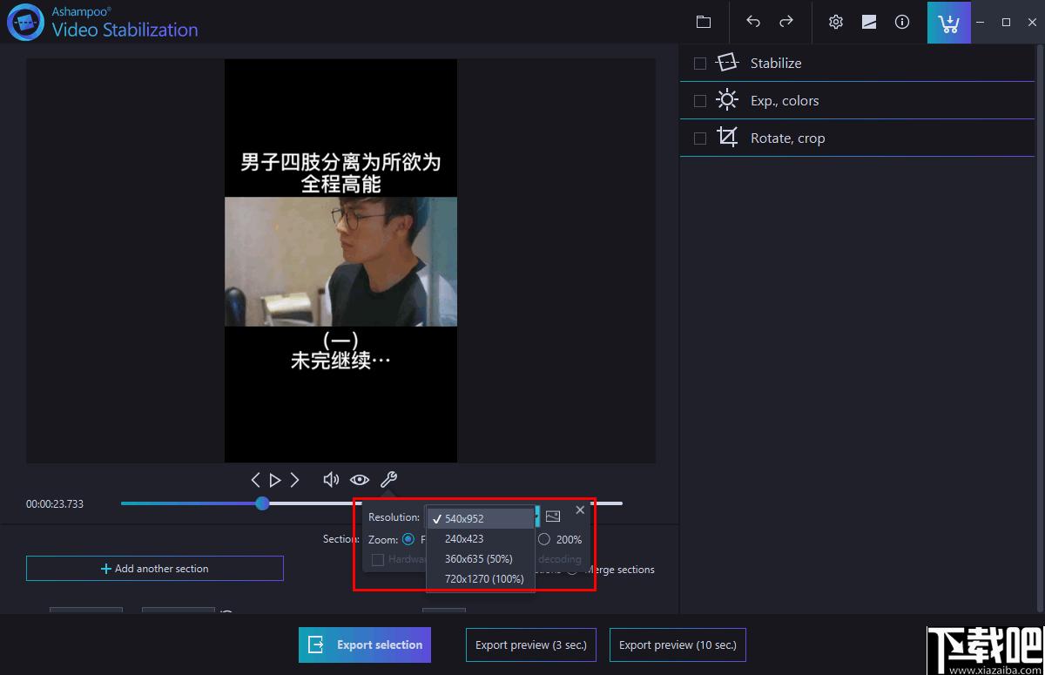Viewport: 1045px width, 675px height.
Task: Click the 00:00:23.733 timecode
Action: point(55,504)
